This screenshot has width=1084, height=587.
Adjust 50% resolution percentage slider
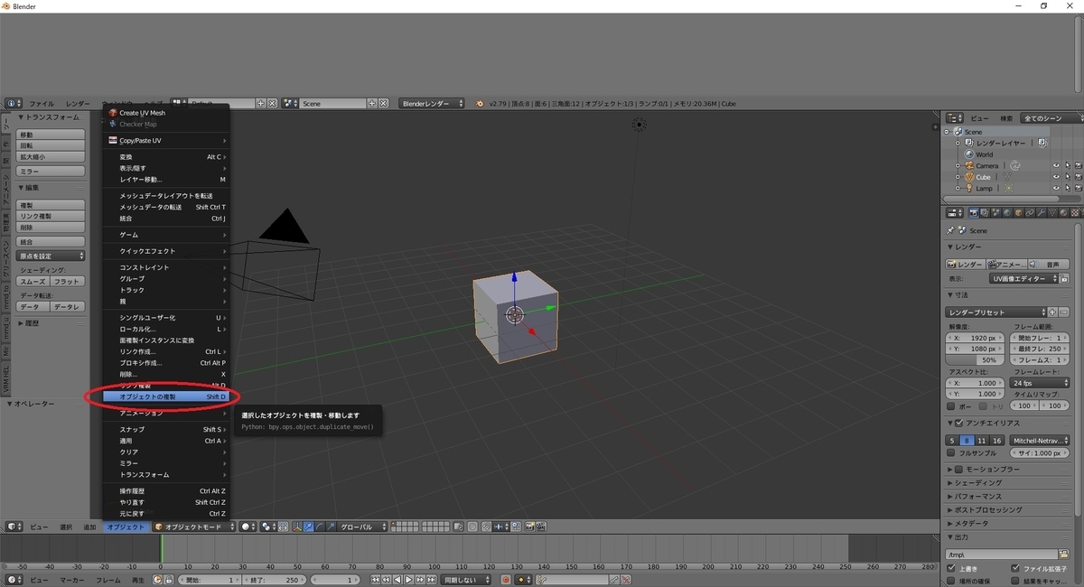coord(975,359)
